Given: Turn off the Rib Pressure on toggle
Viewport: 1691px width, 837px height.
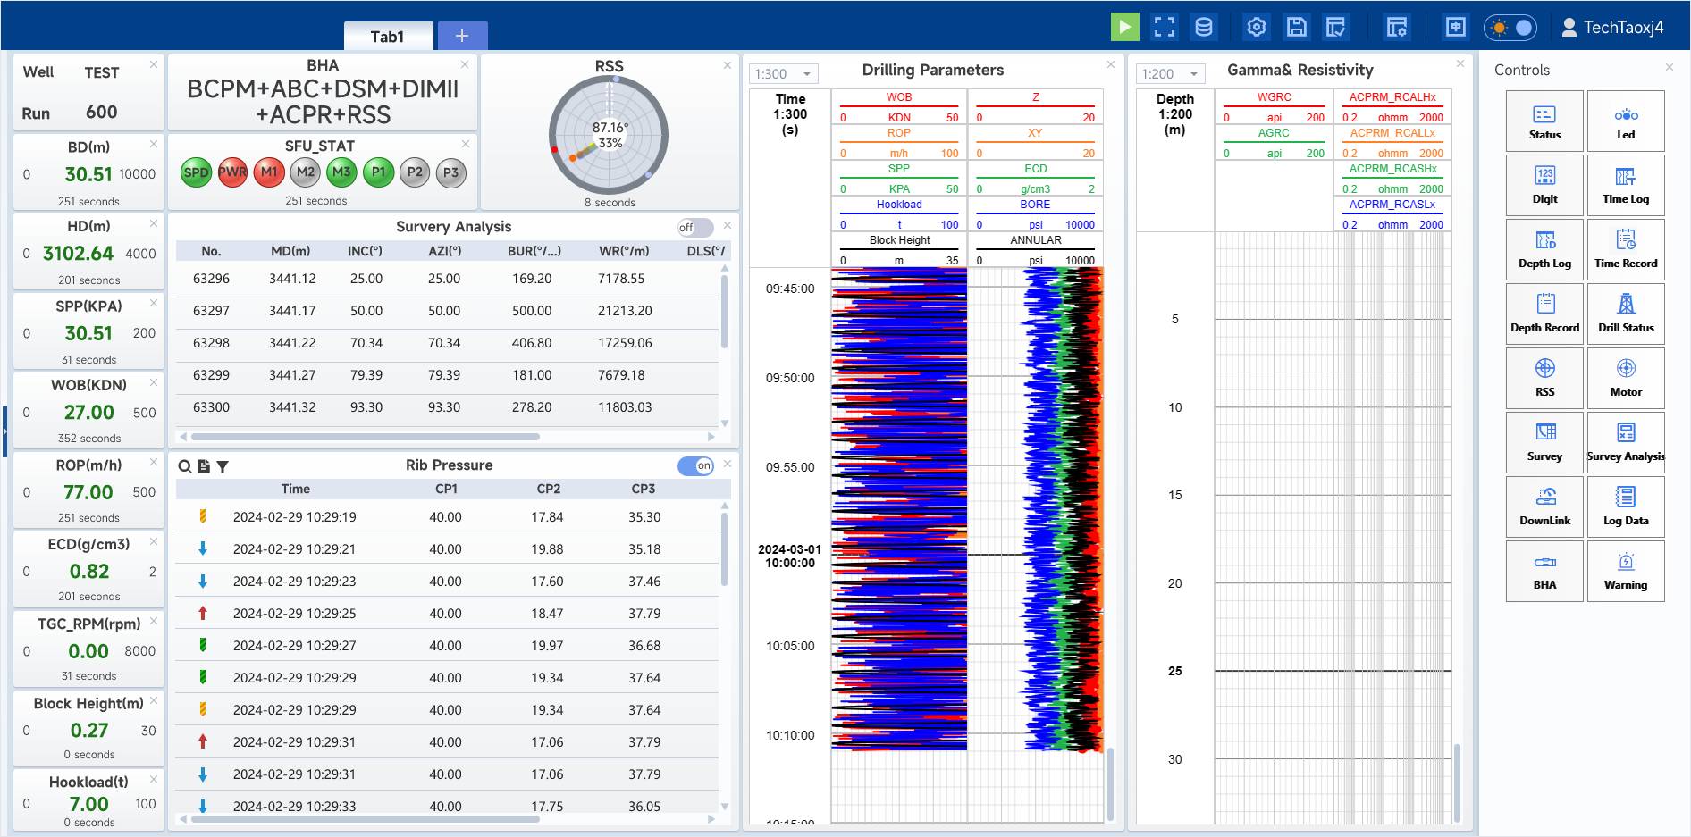Looking at the screenshot, I should tap(695, 465).
